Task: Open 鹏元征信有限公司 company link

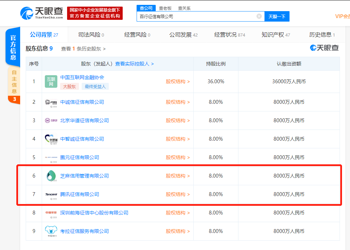Action: (80, 157)
